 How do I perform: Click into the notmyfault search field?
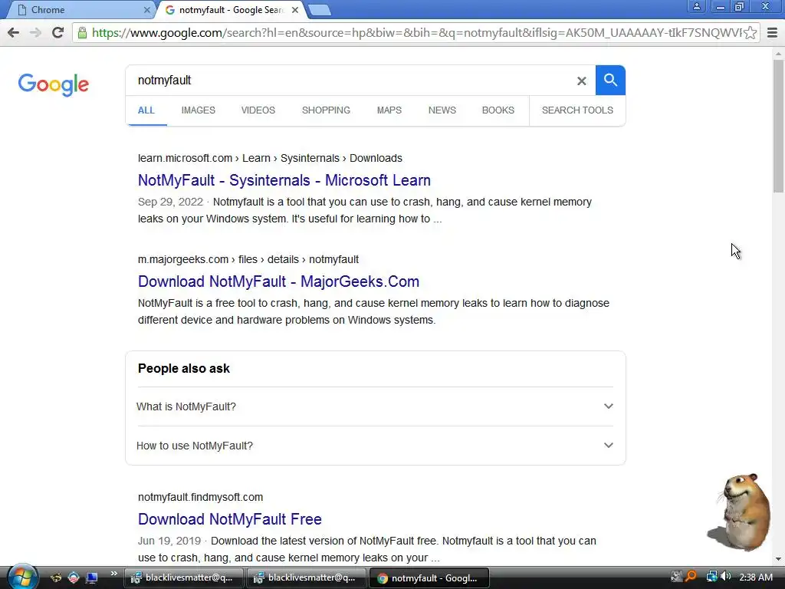pos(350,80)
